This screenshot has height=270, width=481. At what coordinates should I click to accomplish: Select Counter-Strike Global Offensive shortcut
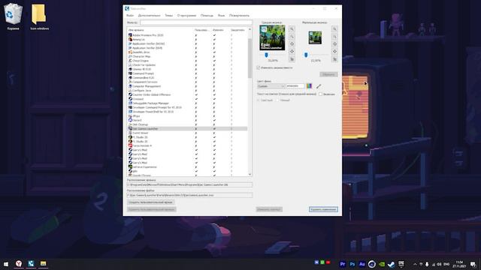(187, 94)
